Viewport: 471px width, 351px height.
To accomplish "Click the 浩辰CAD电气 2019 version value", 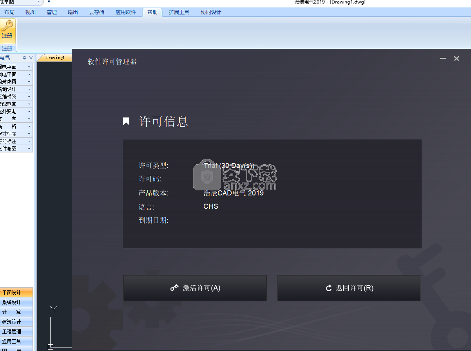I will point(234,193).
